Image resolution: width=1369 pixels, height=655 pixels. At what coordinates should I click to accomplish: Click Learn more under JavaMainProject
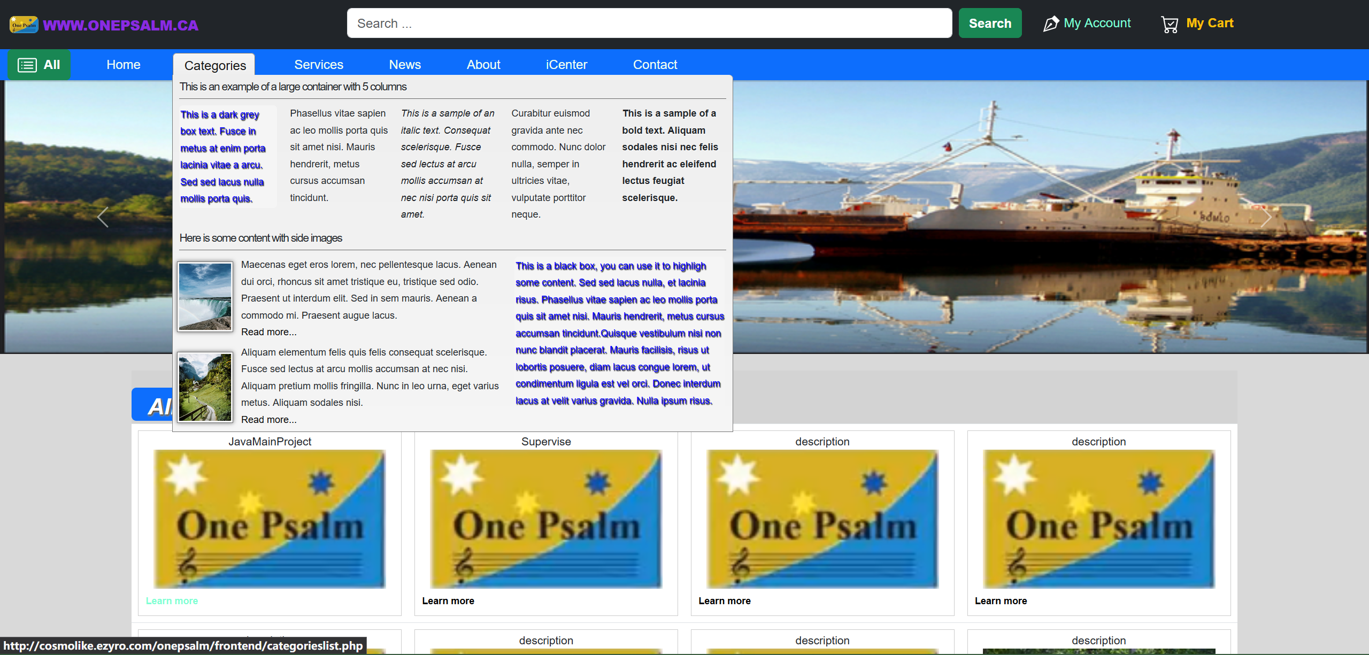coord(172,601)
